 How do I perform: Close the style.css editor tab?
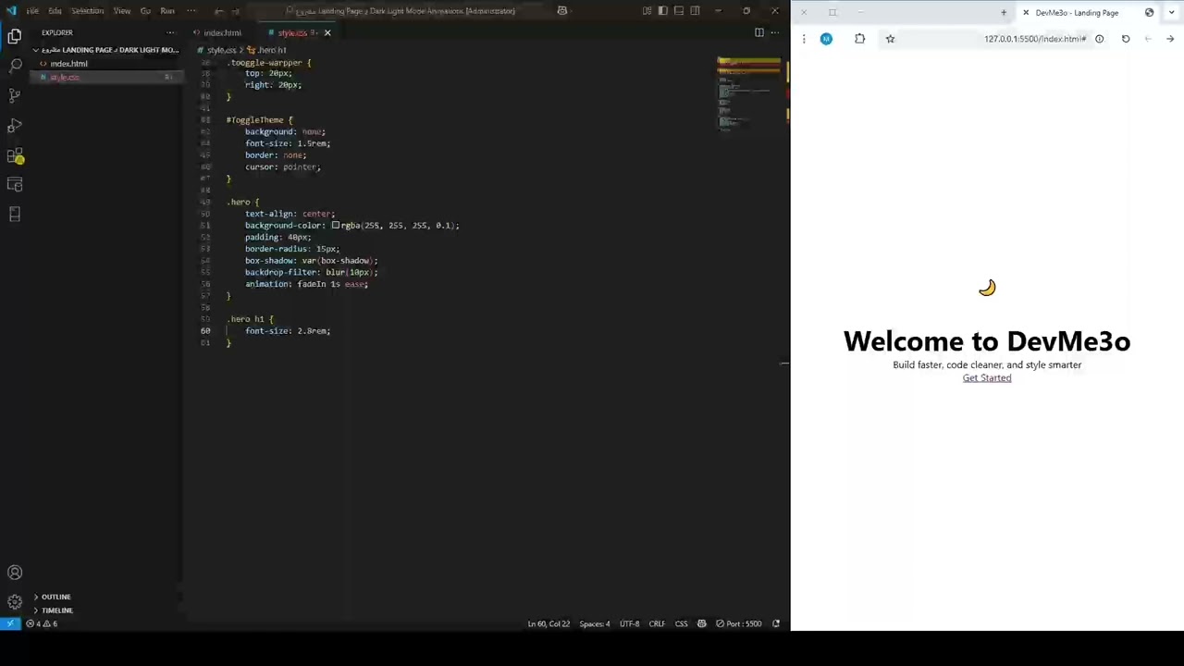pyautogui.click(x=327, y=32)
